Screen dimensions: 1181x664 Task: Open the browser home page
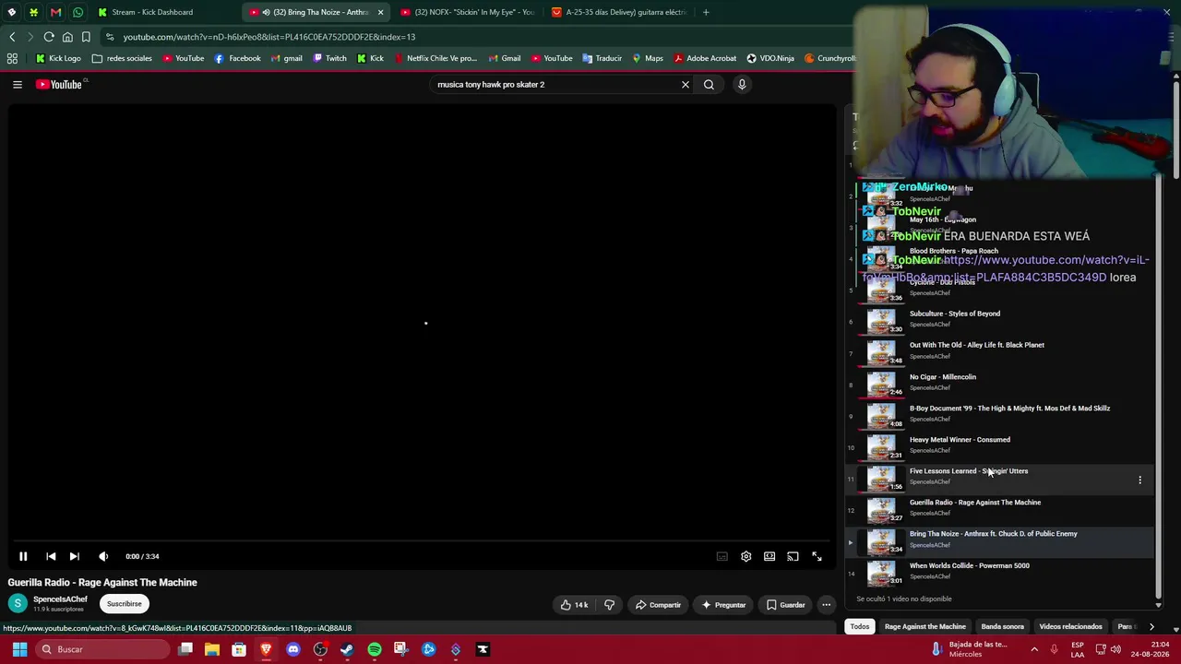[67, 37]
